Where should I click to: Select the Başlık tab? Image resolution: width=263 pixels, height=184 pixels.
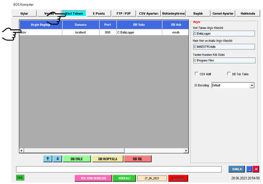[198, 13]
